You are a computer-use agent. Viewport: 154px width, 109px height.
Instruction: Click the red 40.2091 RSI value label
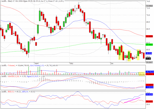[149, 102]
